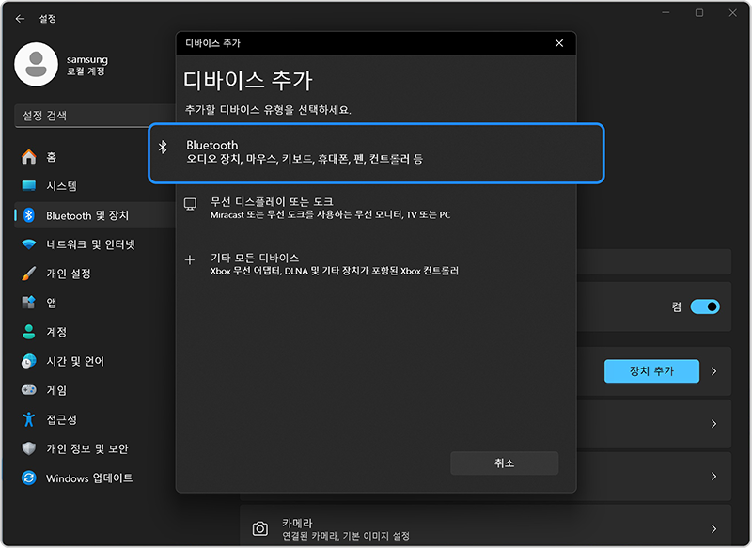Focus the settings search box (설정 검색)
This screenshot has height=549, width=752.
[95, 116]
